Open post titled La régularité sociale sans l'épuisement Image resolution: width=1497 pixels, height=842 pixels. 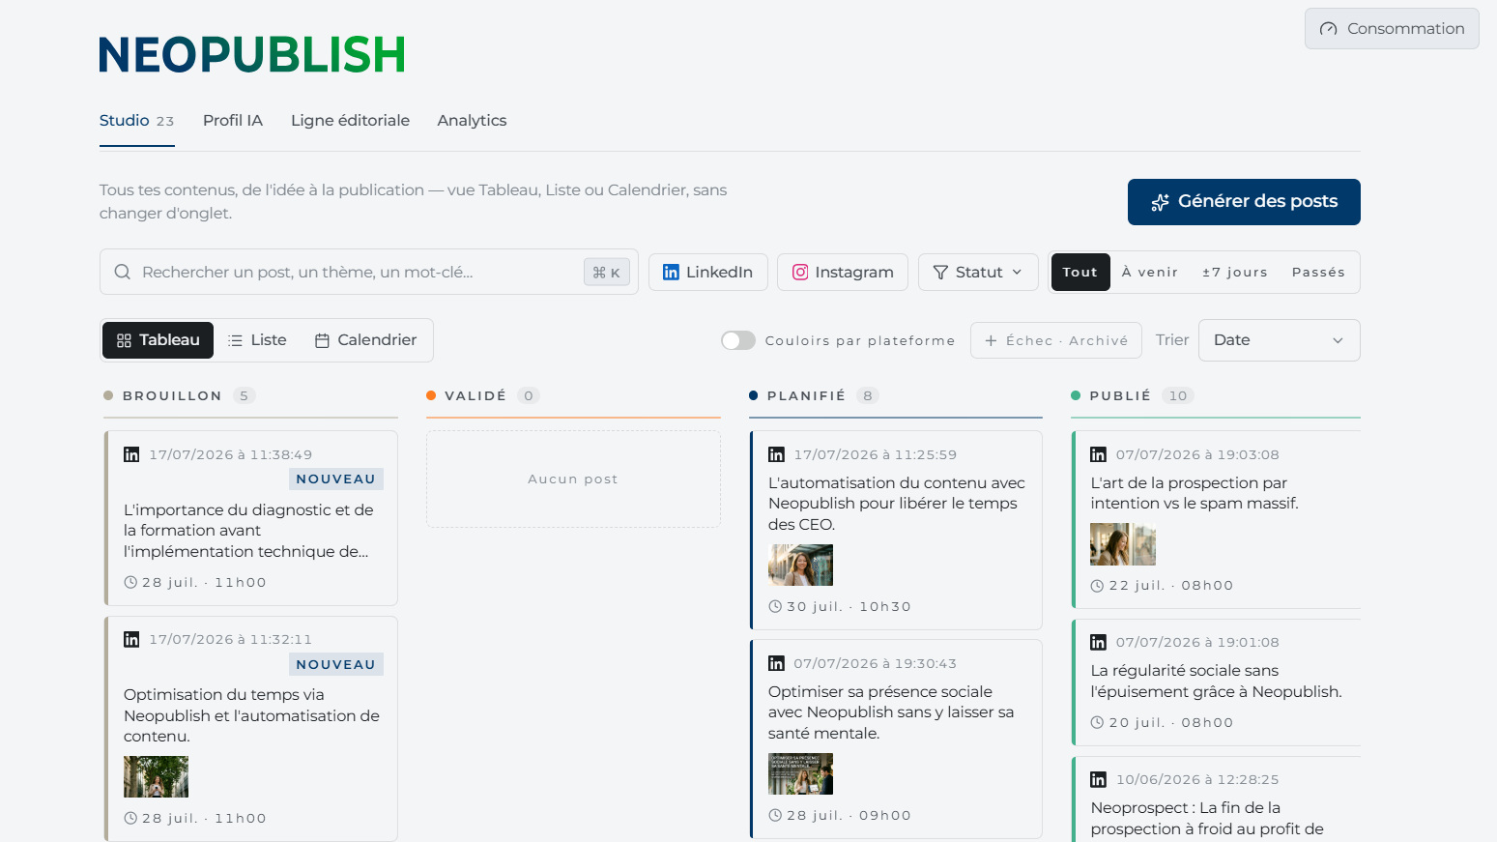(x=1216, y=682)
